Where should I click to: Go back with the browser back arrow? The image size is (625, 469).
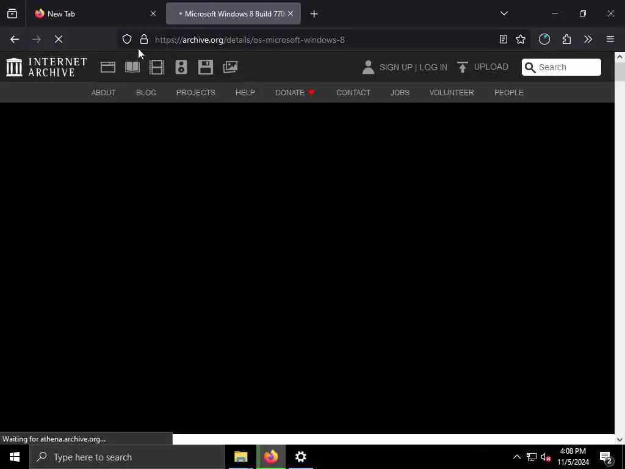15,39
